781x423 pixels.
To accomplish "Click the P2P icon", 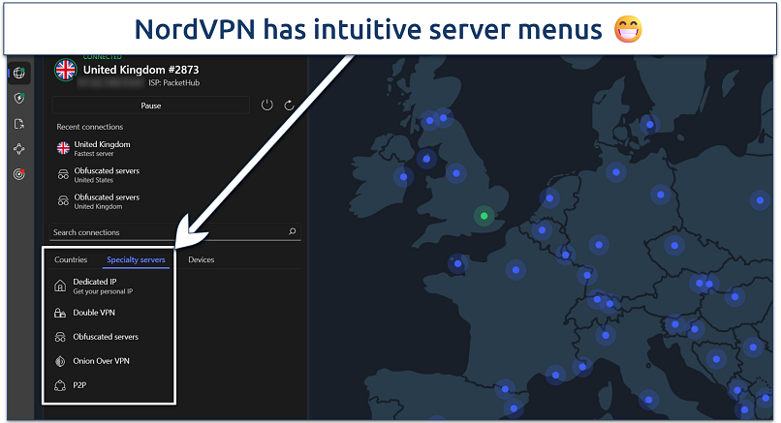I will coord(60,385).
